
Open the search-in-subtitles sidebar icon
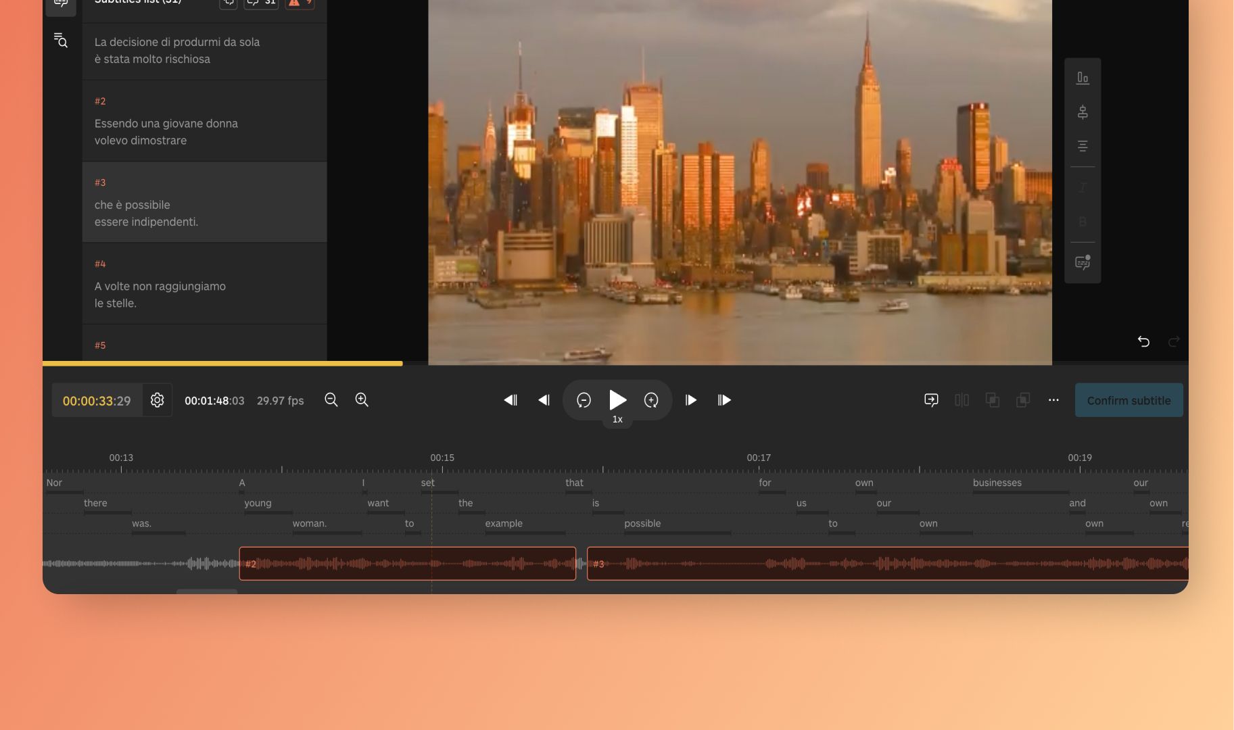[x=61, y=41]
